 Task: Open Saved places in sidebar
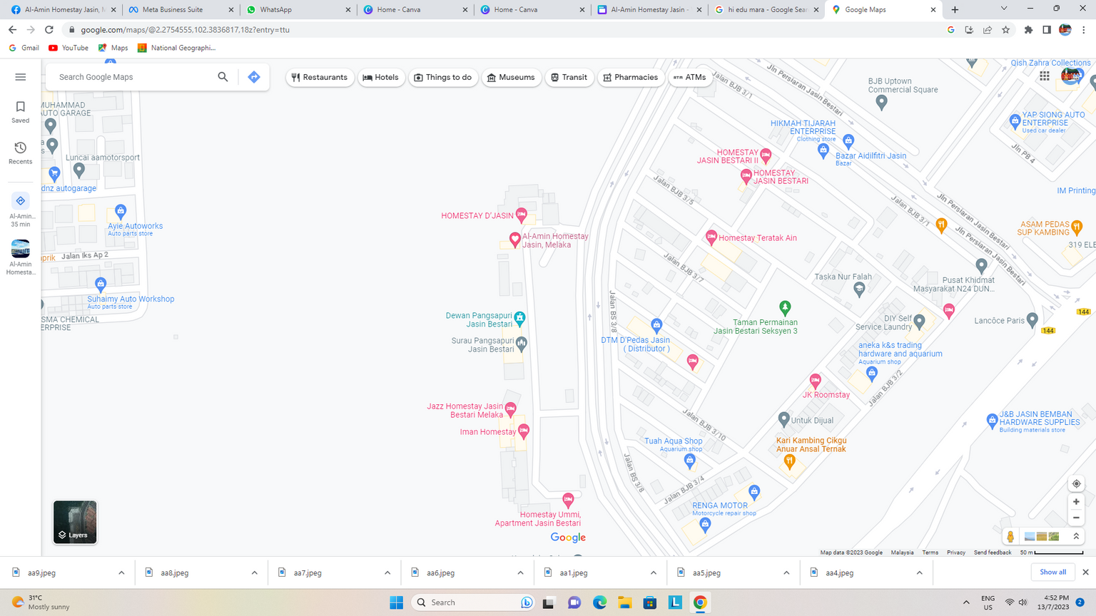point(21,112)
